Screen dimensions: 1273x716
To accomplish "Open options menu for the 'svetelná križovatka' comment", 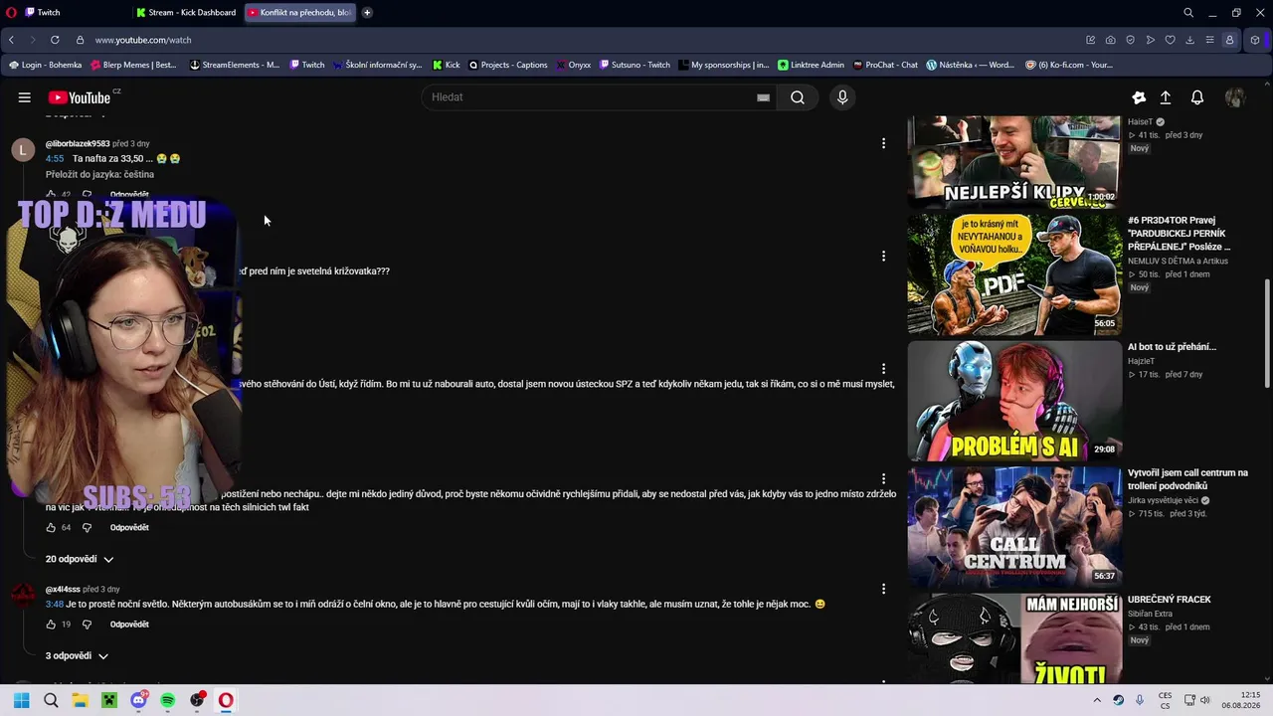I will (x=883, y=256).
